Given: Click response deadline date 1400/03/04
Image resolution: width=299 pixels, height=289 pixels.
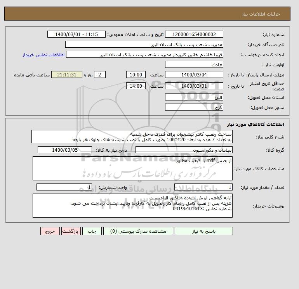Looking at the screenshot, I should pos(194,75).
